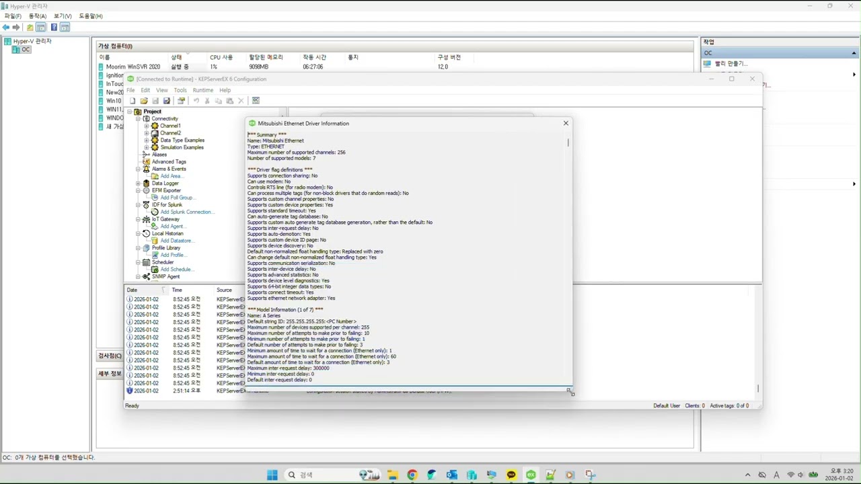Image resolution: width=861 pixels, height=484 pixels.
Task: Collapse the EFM Exporter node
Action: [138, 190]
